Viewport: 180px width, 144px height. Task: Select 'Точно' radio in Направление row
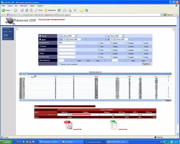tap(99, 43)
